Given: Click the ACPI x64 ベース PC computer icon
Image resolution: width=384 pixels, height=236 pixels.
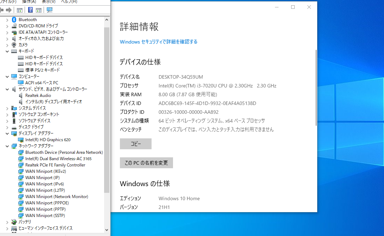Looking at the screenshot, I should (x=21, y=83).
